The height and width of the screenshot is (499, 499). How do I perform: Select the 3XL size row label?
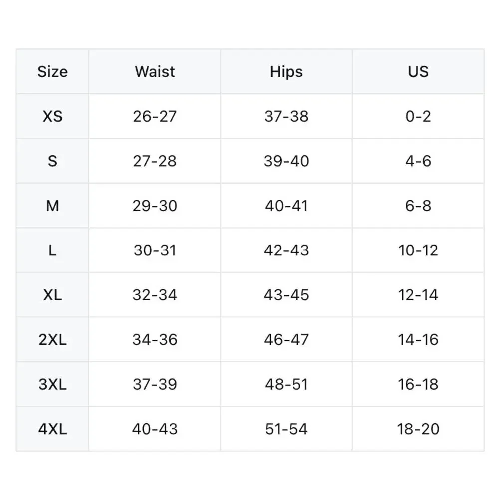coord(52,384)
